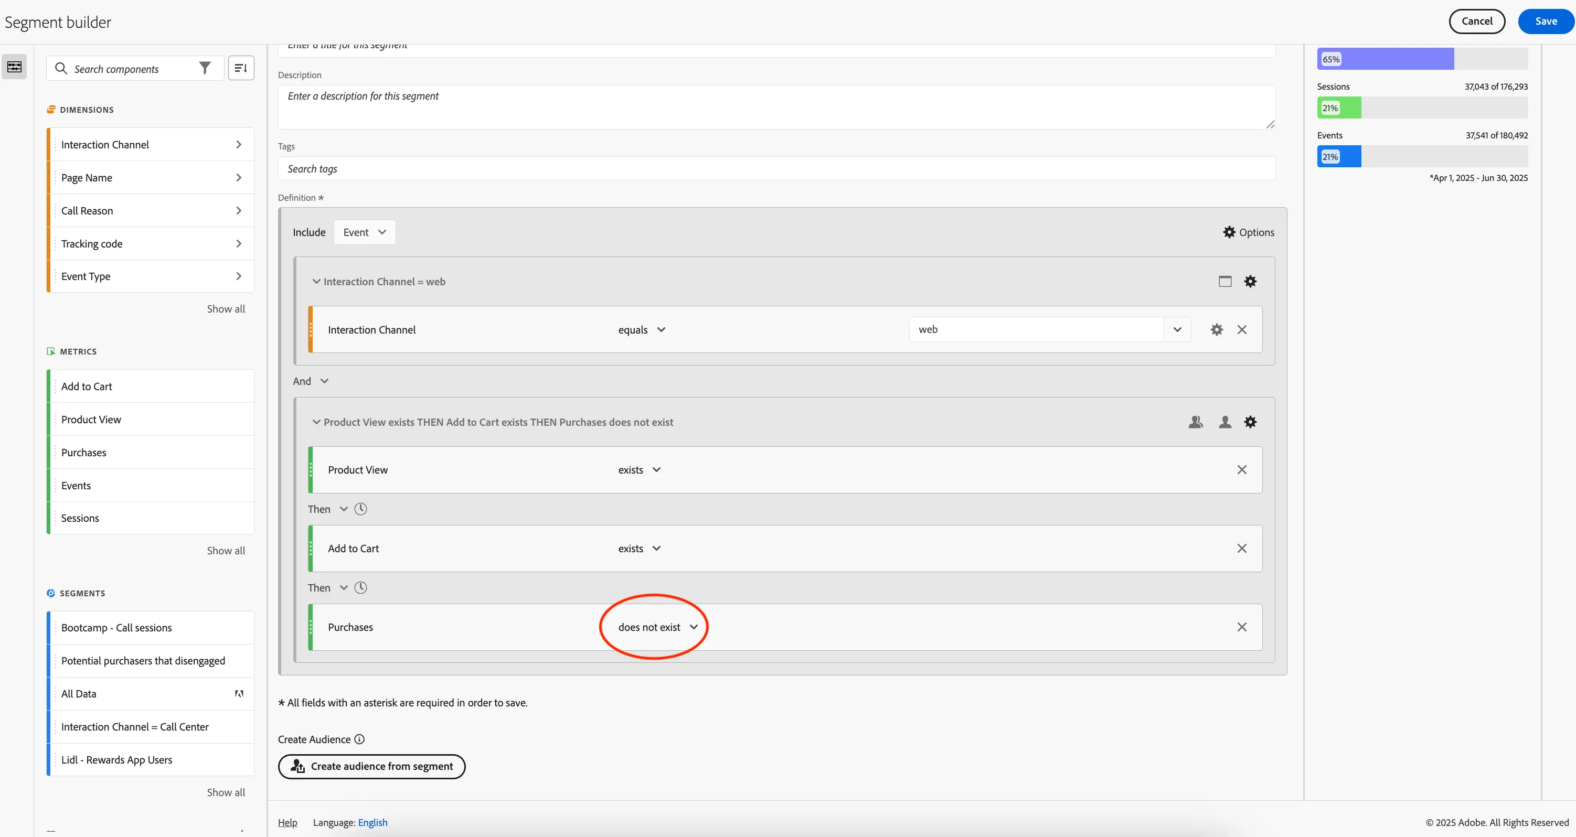1576x837 pixels.
Task: Select the single-person icon in sequence container
Action: click(1225, 422)
